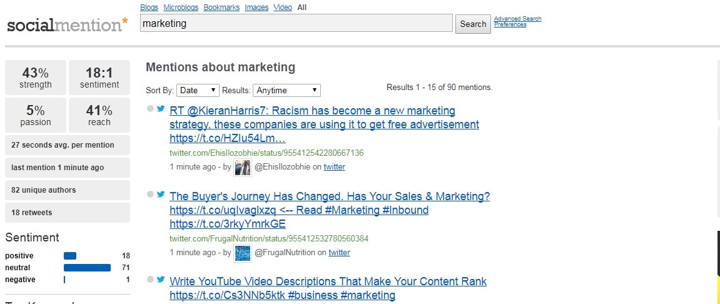Screen dimensions: 720x304
Task: Click Results 1 - 15 of 90 mentions text
Action: (x=439, y=87)
